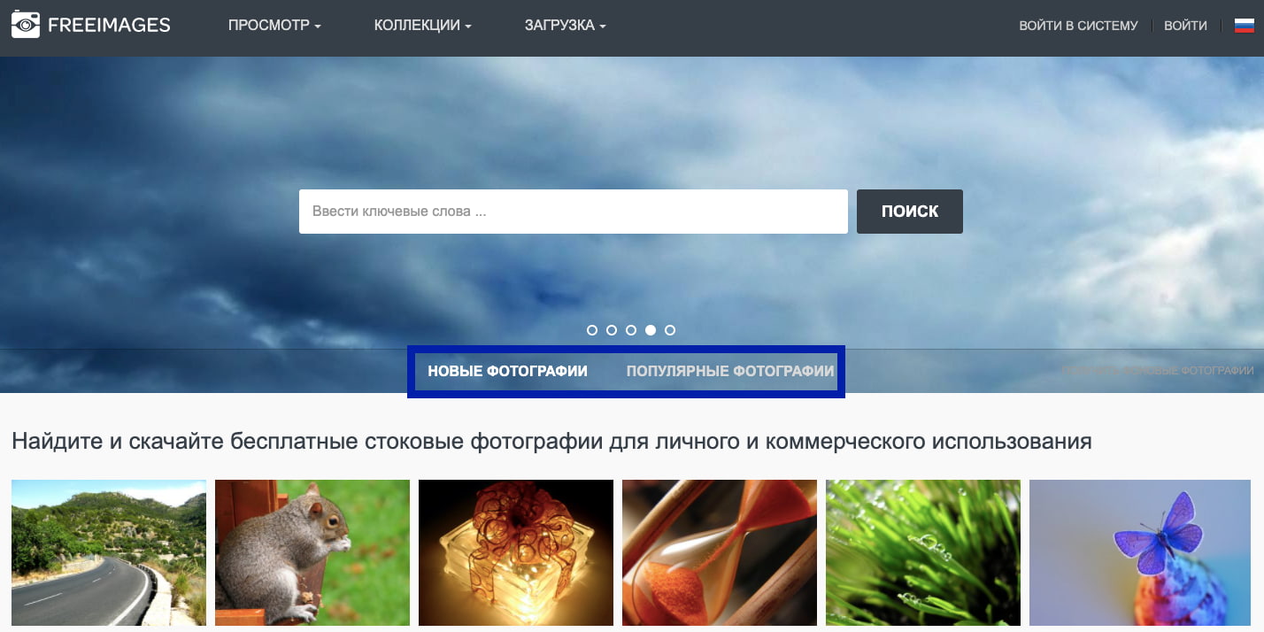Open the ПОЛУЧИТЬ ФОНОВЫЕ ФОТОГРАФИИ link

coord(1158,370)
